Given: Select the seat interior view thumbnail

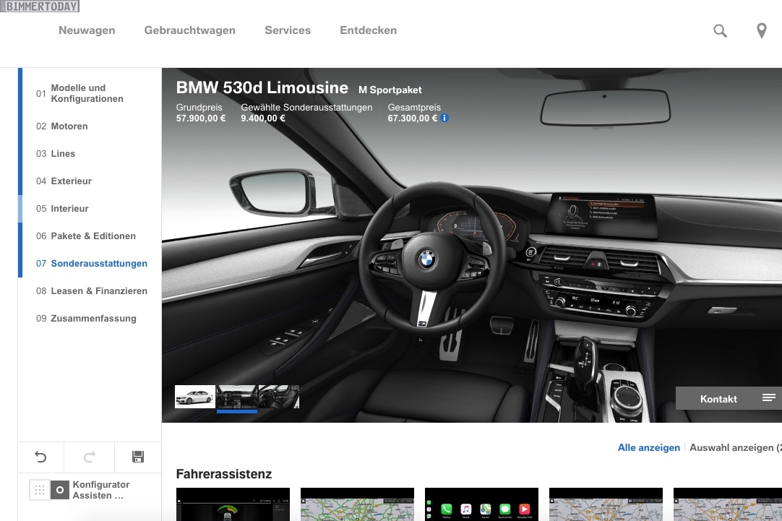Looking at the screenshot, I should pyautogui.click(x=279, y=397).
